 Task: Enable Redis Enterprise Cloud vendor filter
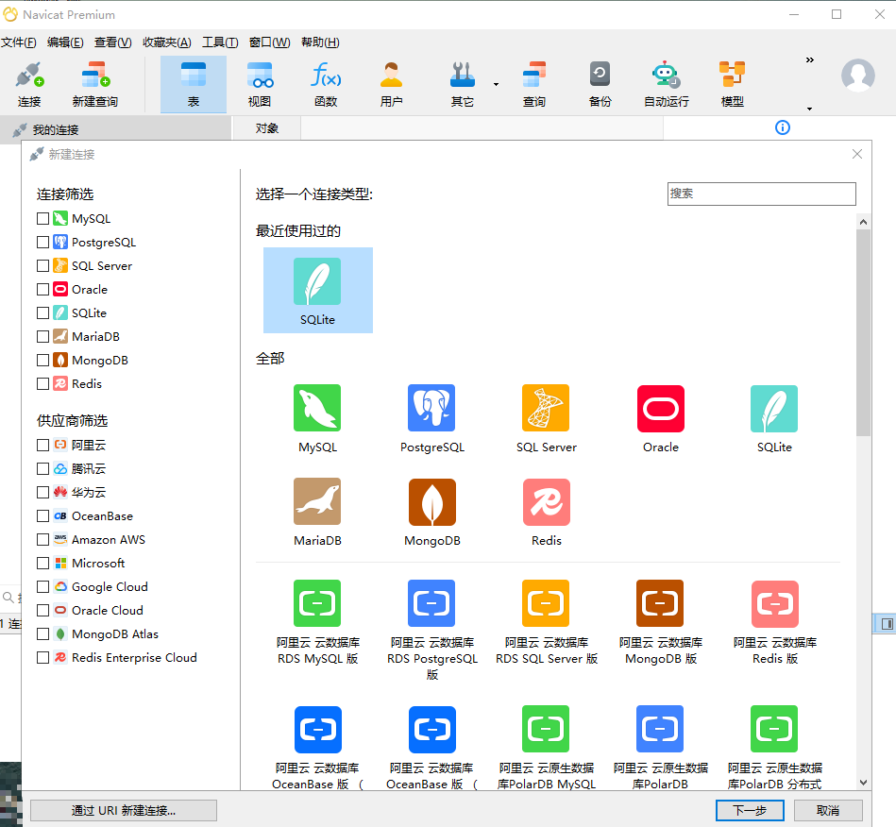(x=42, y=657)
